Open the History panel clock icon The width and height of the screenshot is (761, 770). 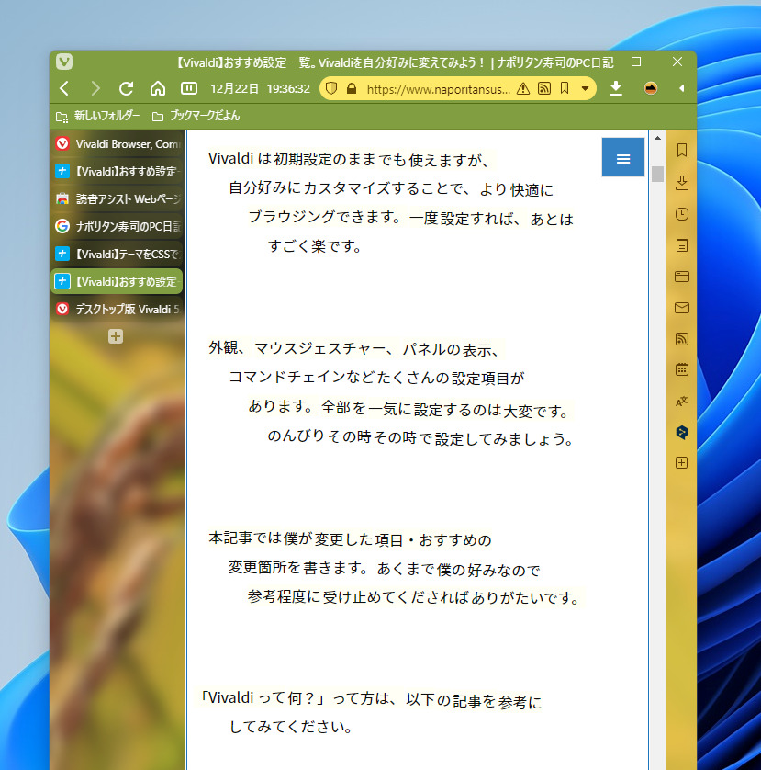(x=681, y=214)
